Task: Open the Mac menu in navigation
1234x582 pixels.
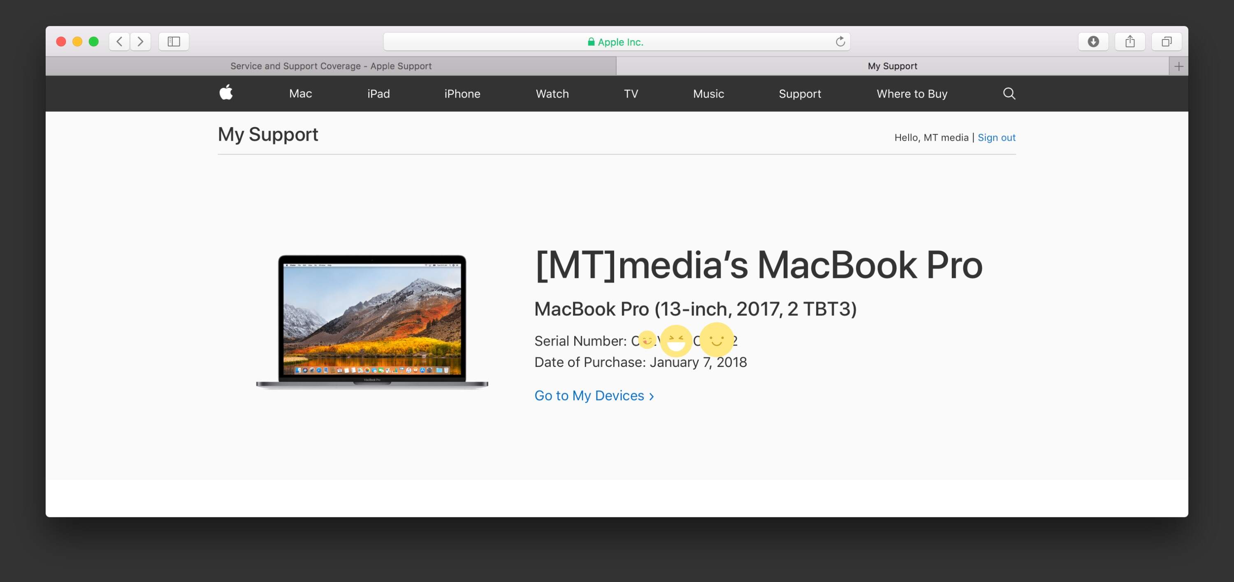Action: tap(300, 94)
